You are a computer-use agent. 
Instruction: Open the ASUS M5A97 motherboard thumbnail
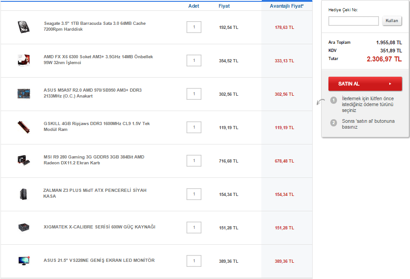pyautogui.click(x=23, y=94)
